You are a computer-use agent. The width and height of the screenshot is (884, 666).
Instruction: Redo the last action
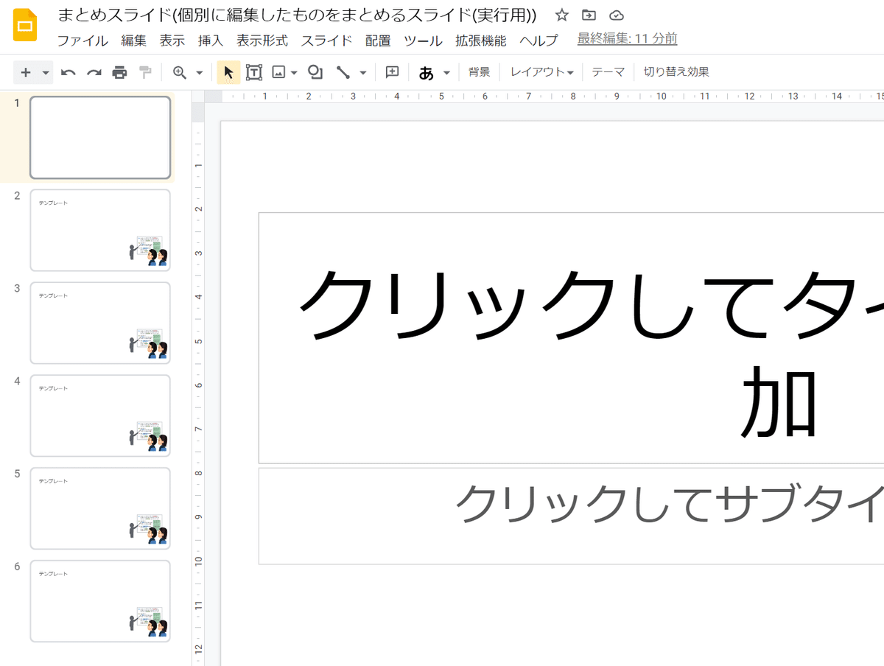94,72
